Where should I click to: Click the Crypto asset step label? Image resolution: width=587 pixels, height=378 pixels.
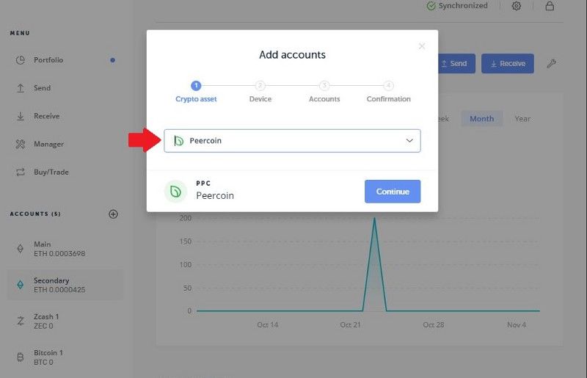[x=196, y=99]
